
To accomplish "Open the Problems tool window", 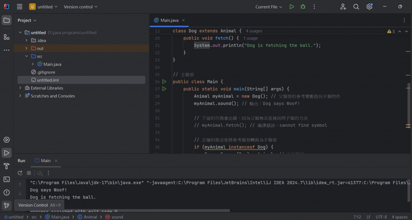I will point(6,192).
